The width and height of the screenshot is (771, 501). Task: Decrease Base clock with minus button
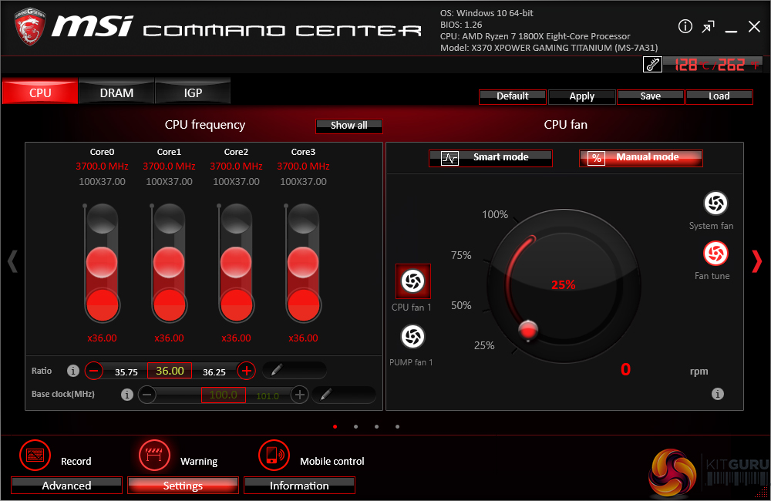pos(147,395)
